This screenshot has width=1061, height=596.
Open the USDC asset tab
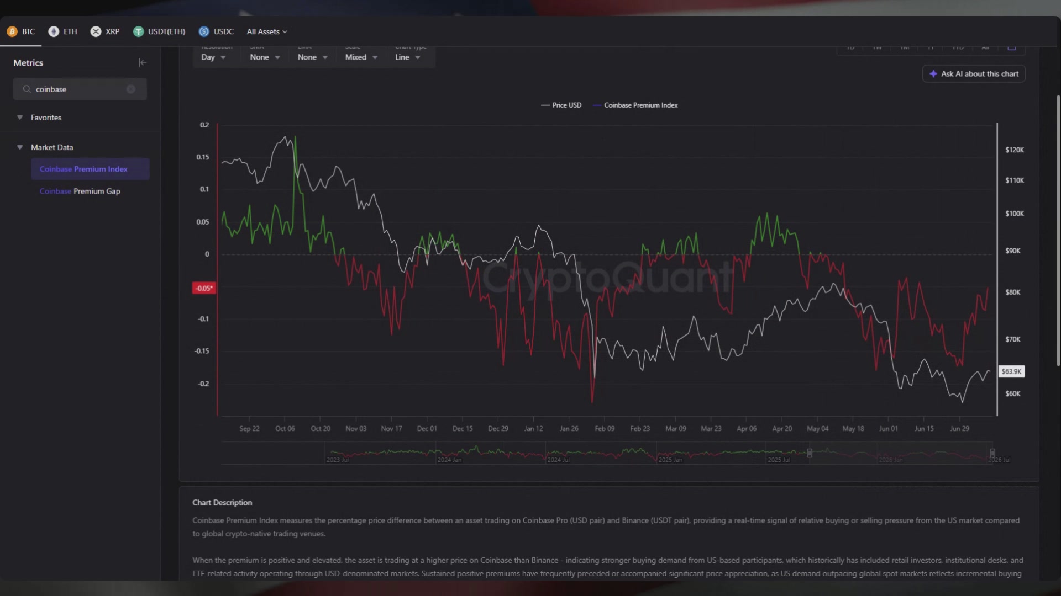216,31
